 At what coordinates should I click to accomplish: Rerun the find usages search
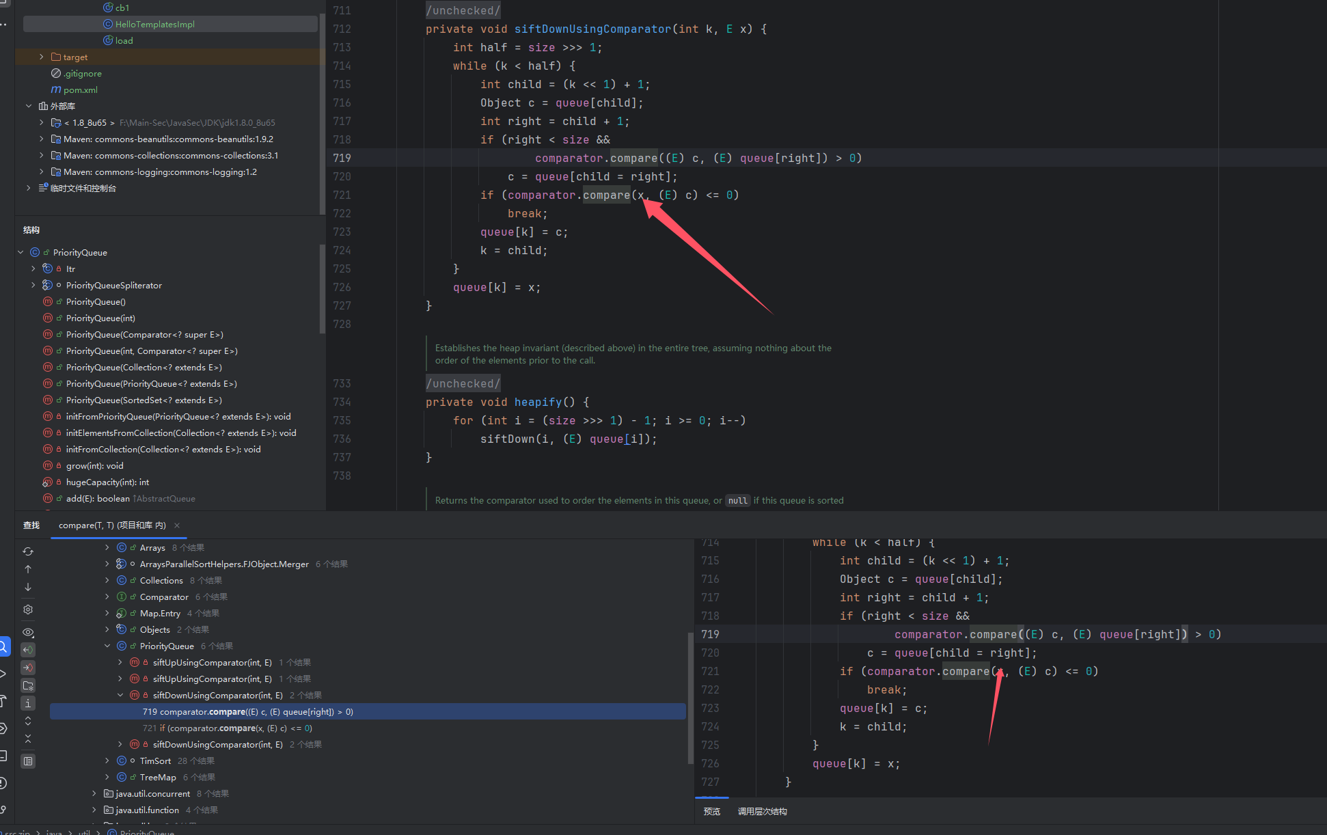(28, 551)
